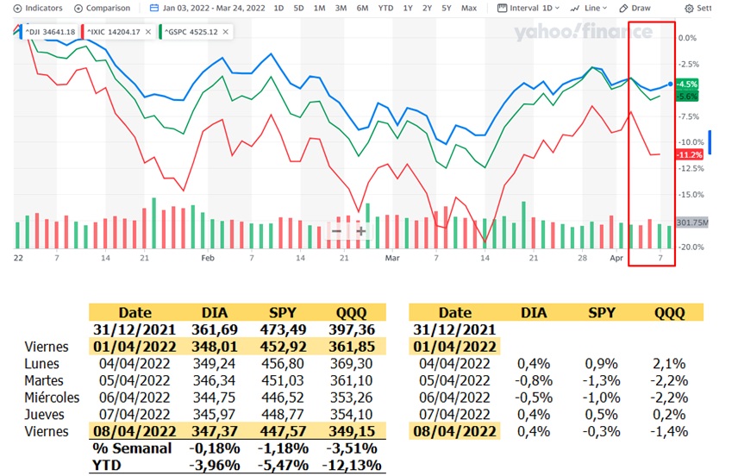Click the -11.2% red price tag
The image size is (738, 476).
pyautogui.click(x=689, y=154)
